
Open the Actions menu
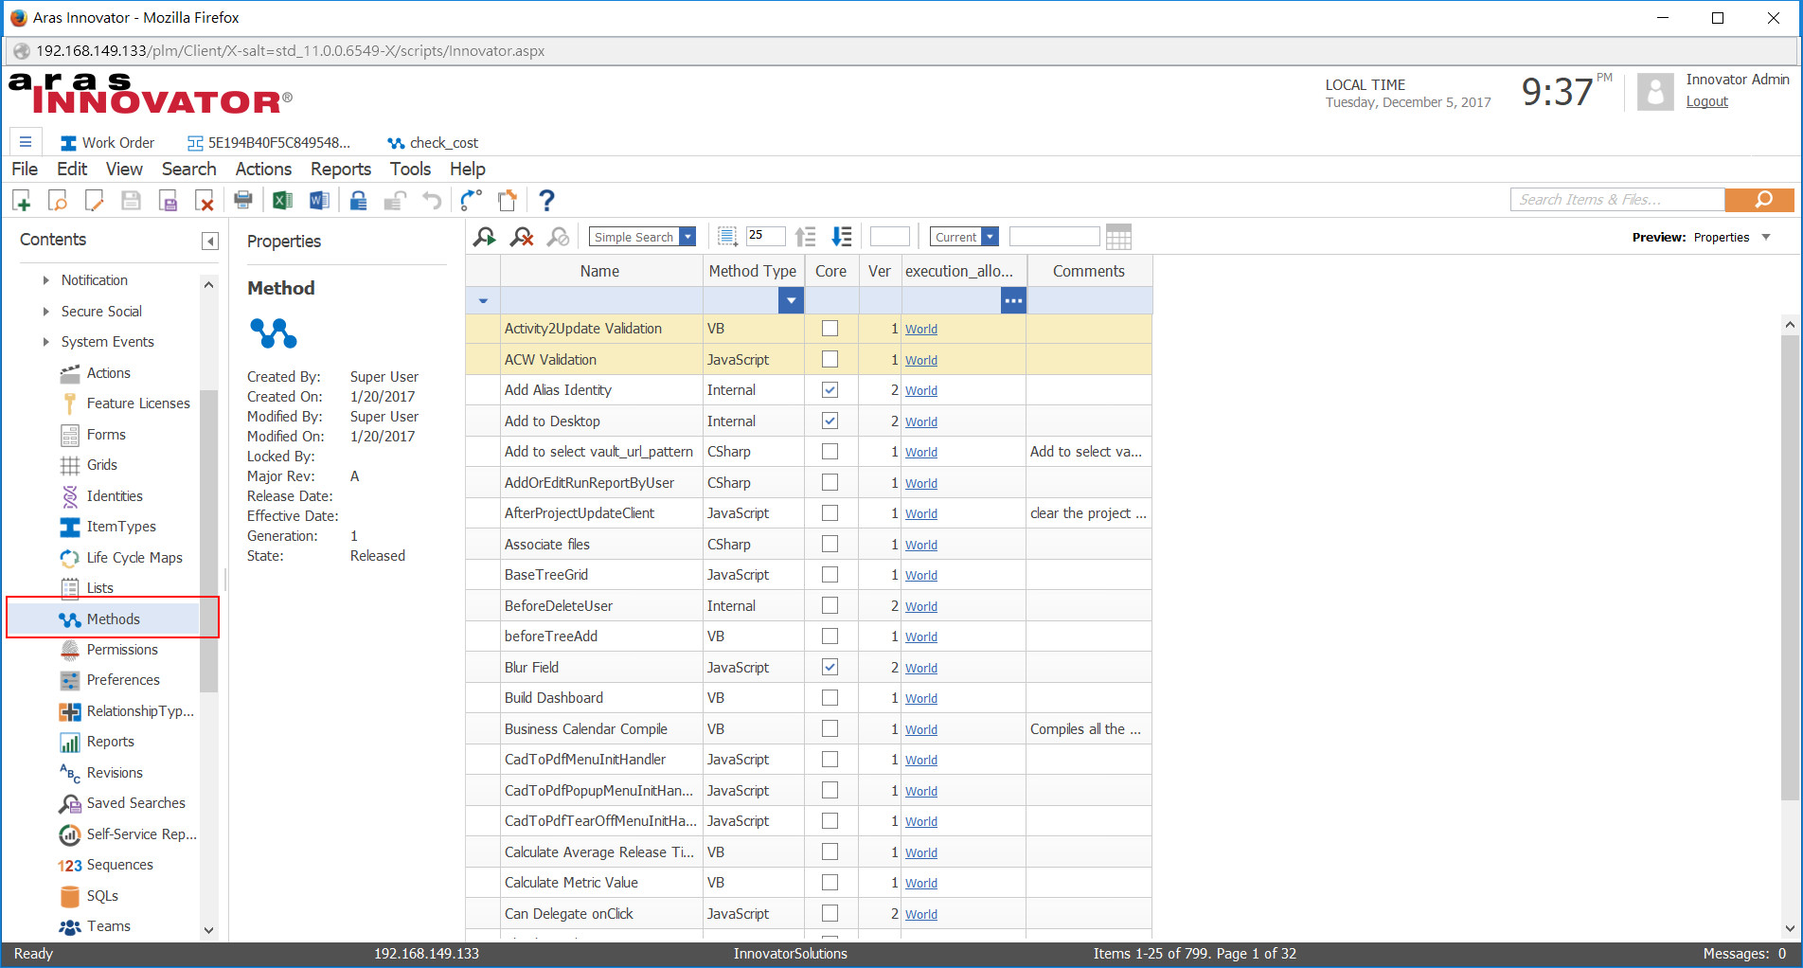tap(263, 169)
